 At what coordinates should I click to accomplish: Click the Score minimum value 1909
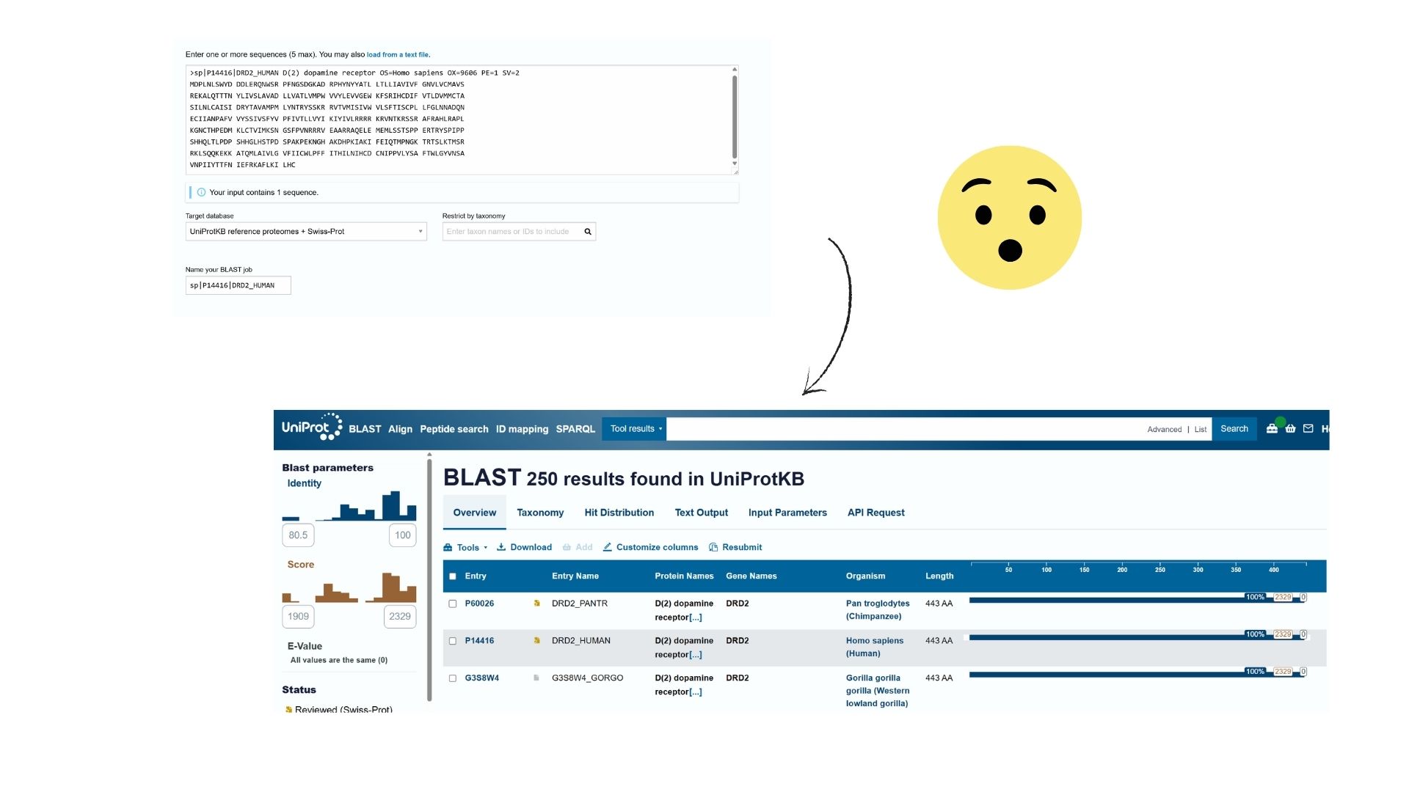pyautogui.click(x=298, y=617)
